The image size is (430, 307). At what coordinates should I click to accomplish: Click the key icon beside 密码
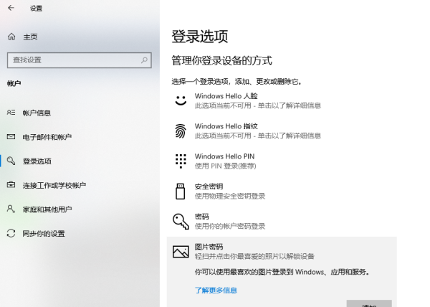pyautogui.click(x=181, y=221)
